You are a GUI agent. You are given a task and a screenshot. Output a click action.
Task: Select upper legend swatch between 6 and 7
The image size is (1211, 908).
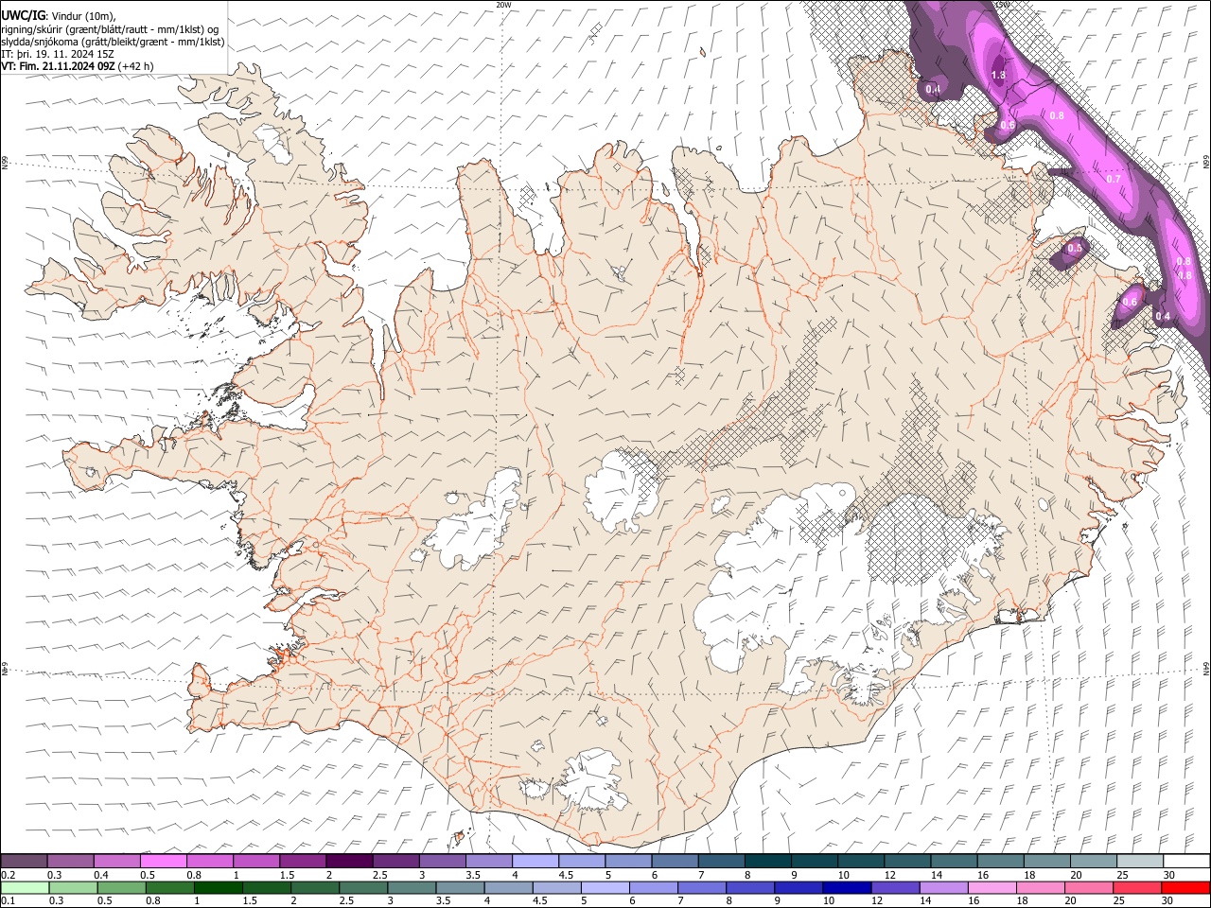675,862
